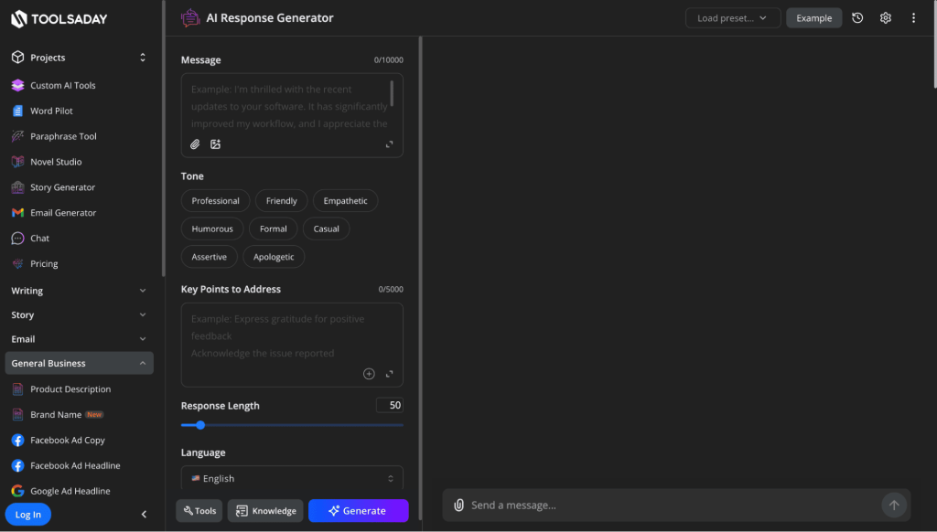The height and width of the screenshot is (532, 937).
Task: Open the Projects switcher
Action: click(79, 58)
